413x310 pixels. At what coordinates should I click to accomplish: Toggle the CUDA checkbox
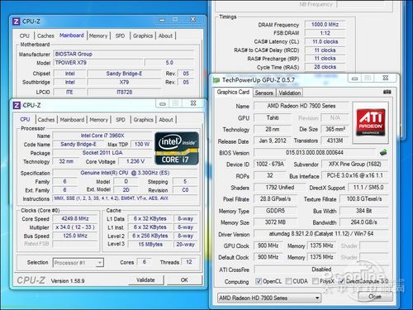[288, 281]
